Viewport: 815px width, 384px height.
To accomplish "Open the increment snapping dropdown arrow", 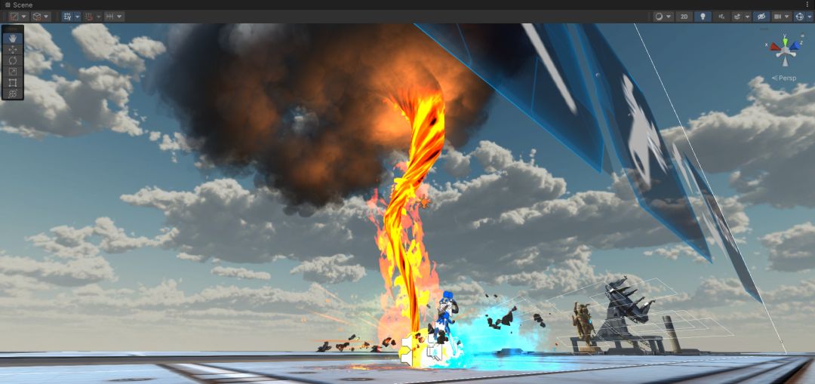I will pos(120,17).
